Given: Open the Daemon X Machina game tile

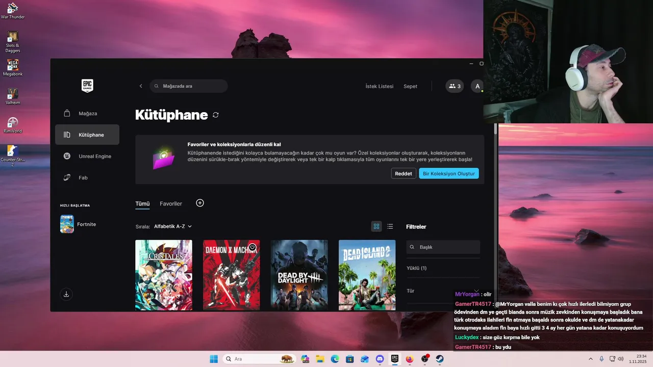Looking at the screenshot, I should coord(232,275).
